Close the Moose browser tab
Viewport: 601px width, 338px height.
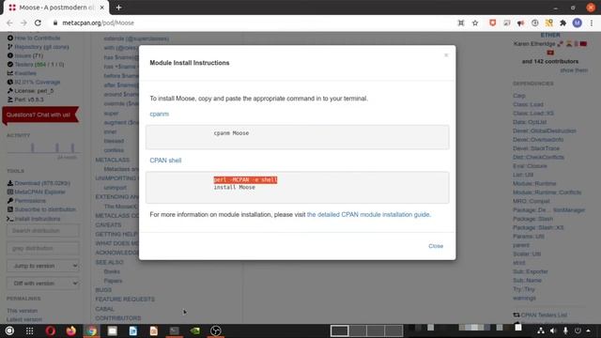click(x=102, y=8)
